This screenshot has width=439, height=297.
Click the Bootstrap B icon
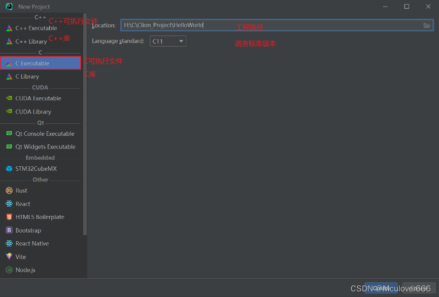(9, 230)
